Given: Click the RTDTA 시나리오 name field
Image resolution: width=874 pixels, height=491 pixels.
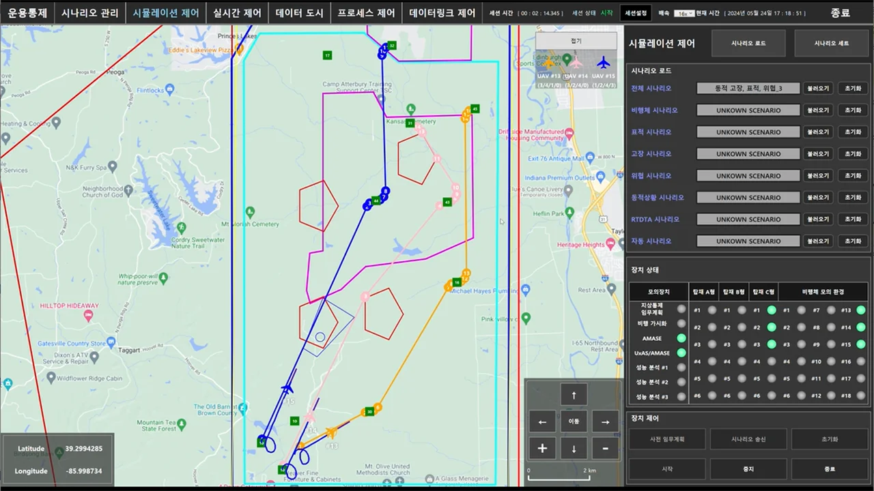Looking at the screenshot, I should coord(748,220).
